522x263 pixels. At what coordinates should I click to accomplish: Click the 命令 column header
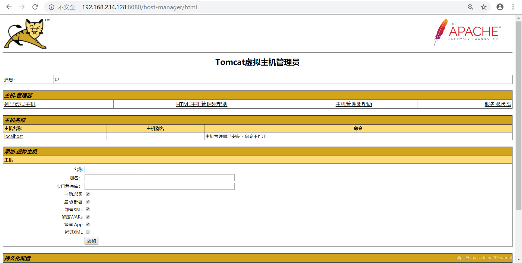[x=358, y=128]
